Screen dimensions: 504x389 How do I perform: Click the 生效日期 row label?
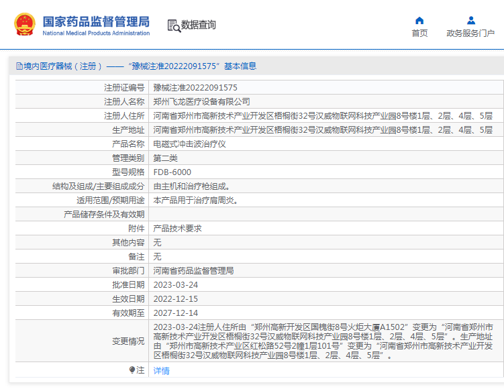coord(128,299)
